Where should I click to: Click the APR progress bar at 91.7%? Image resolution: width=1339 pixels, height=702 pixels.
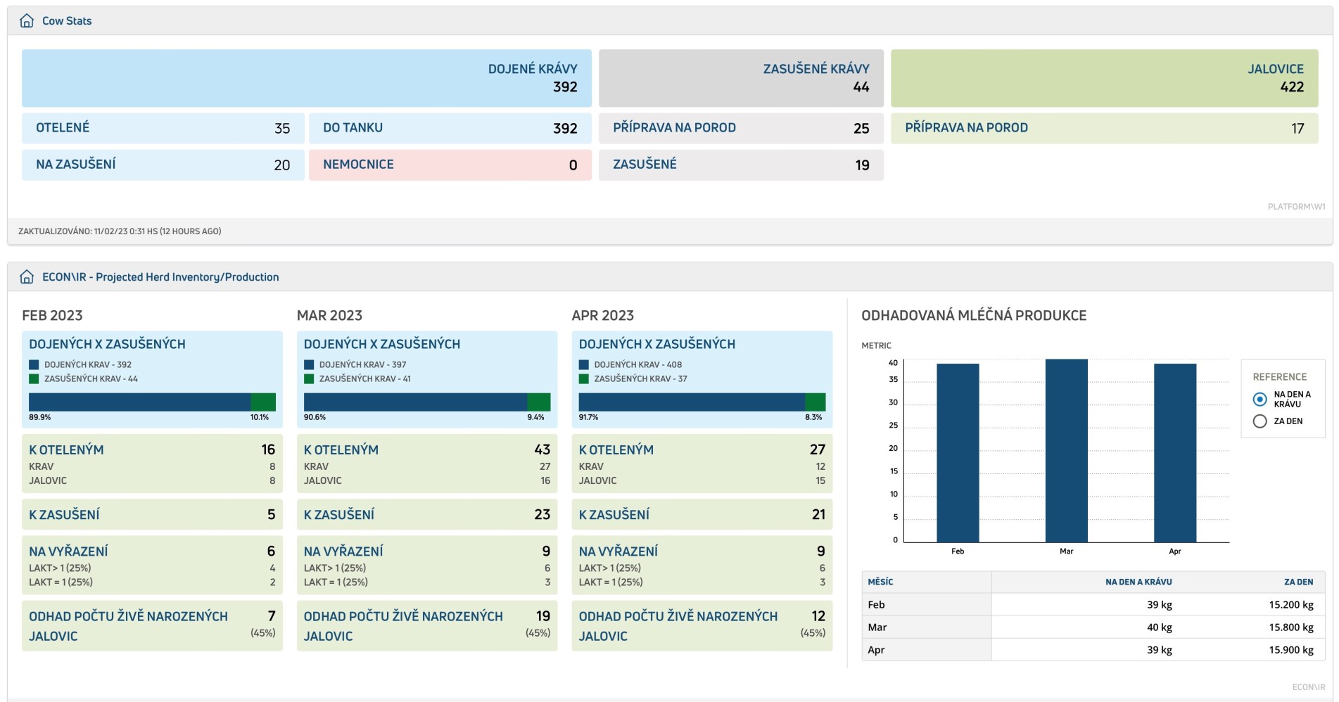pyautogui.click(x=702, y=402)
